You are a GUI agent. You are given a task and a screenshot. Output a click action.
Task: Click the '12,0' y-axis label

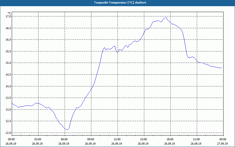click(8, 133)
